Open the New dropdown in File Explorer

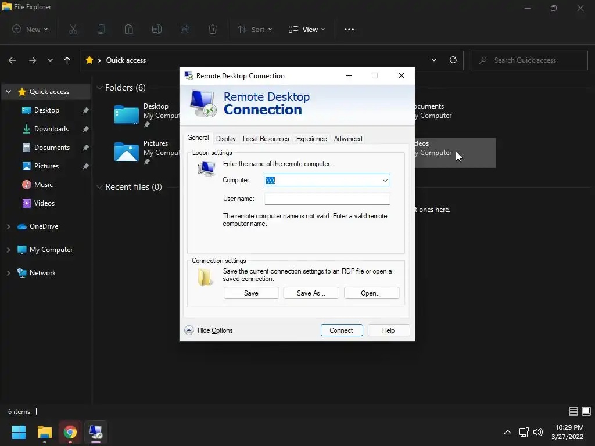(30, 29)
